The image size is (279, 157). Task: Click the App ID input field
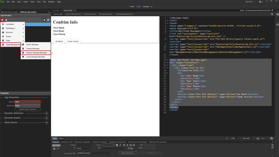click(27, 102)
